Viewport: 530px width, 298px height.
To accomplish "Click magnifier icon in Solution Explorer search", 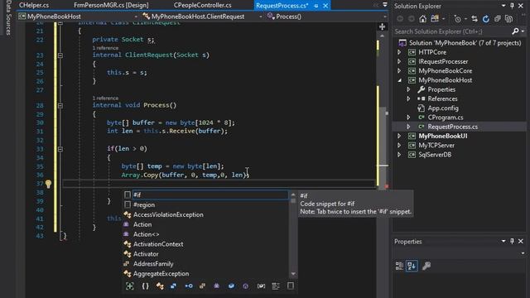I will [x=515, y=31].
